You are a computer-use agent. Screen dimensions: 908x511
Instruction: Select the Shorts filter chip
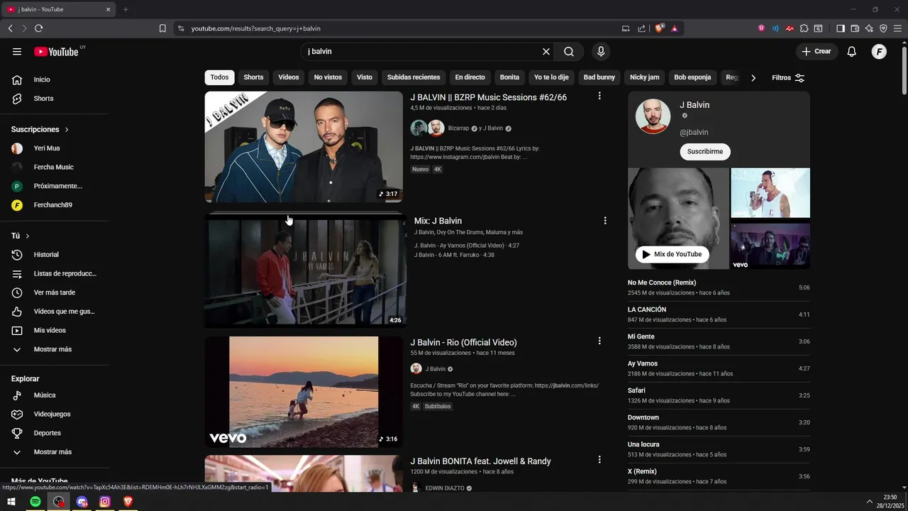pos(253,77)
